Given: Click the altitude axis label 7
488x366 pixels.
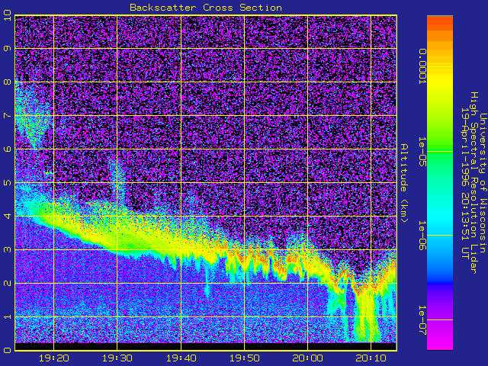Looking at the screenshot, I should point(8,115).
